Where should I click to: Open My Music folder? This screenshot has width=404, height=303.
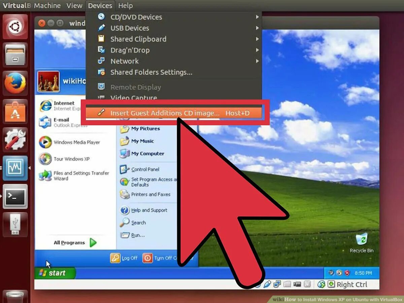coord(137,141)
